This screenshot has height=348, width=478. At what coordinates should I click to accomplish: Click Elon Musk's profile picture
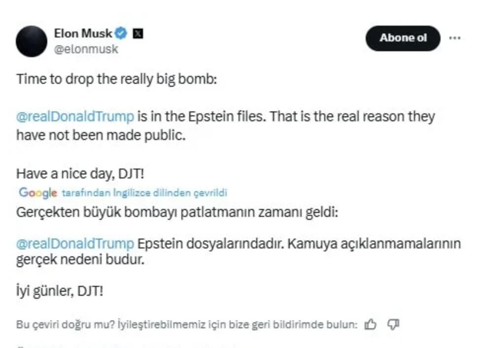[x=31, y=40]
